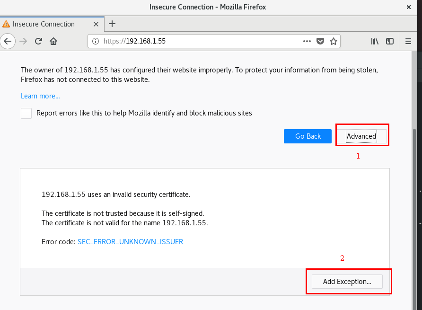Open the Library icon
Image resolution: width=422 pixels, height=310 pixels.
tap(375, 41)
